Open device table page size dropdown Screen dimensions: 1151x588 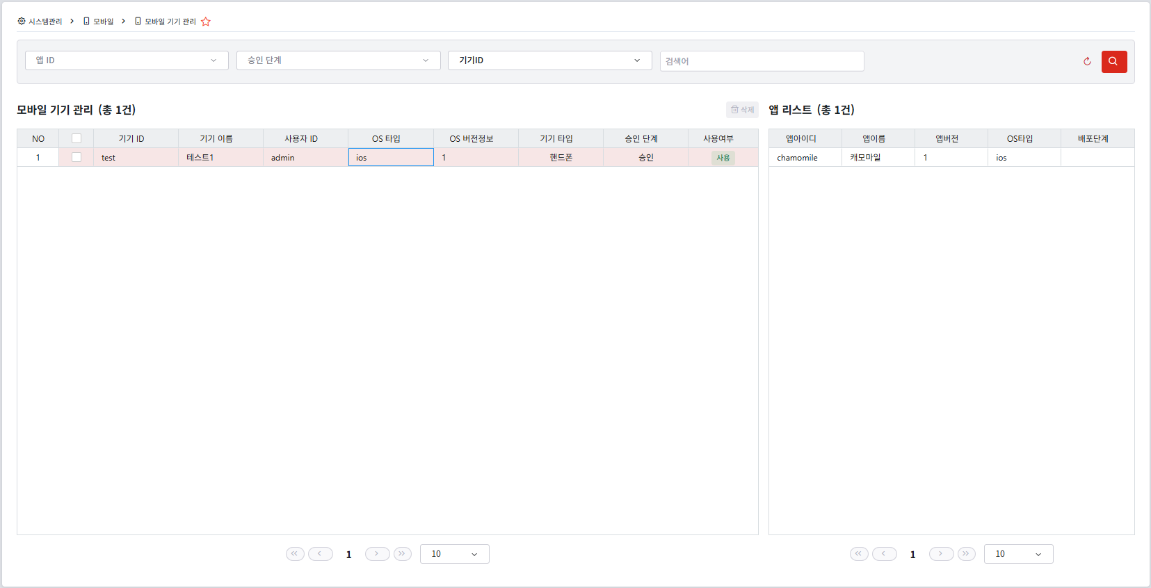click(x=454, y=554)
